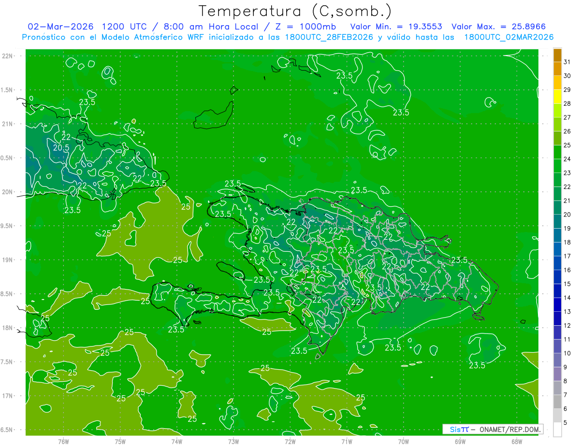Click the legend scale value 11

point(567,339)
